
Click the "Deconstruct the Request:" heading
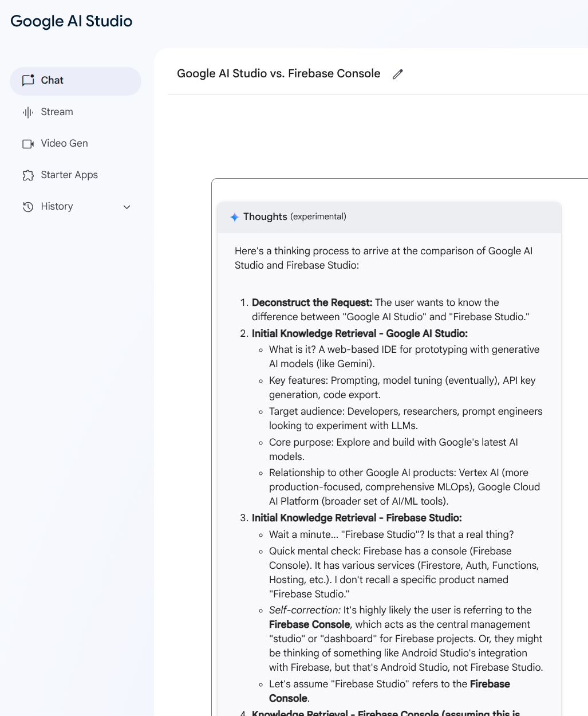pos(311,302)
